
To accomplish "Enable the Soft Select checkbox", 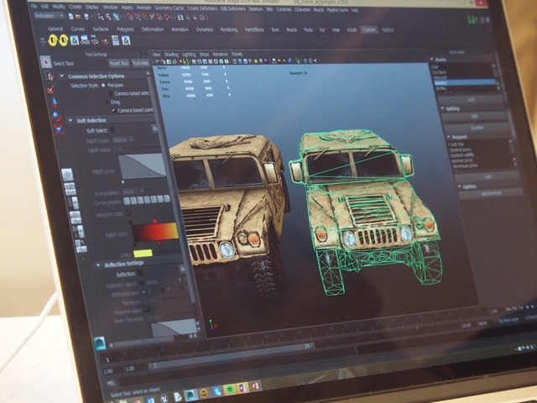I will pyautogui.click(x=112, y=129).
